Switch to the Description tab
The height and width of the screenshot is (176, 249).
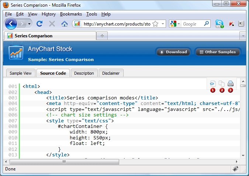point(84,73)
